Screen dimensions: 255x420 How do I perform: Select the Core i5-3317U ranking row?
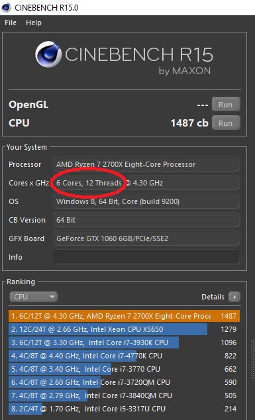pos(124,409)
